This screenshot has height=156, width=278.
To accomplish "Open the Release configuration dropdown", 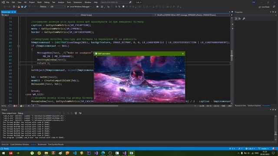I will 44,7.
